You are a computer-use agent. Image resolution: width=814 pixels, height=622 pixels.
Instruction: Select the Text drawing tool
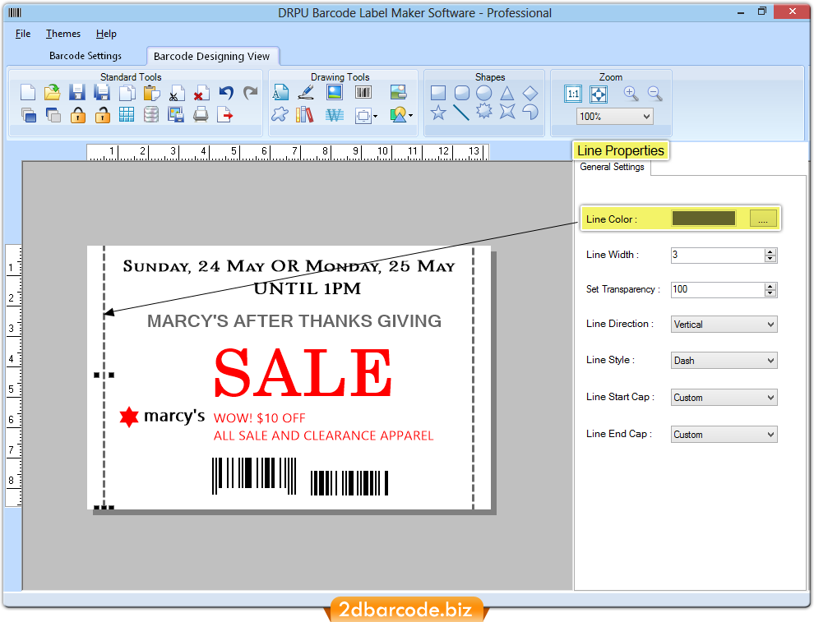[x=281, y=92]
